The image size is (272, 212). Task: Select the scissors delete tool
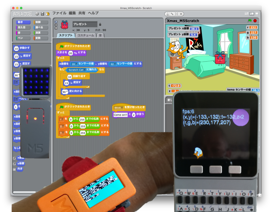[172, 14]
